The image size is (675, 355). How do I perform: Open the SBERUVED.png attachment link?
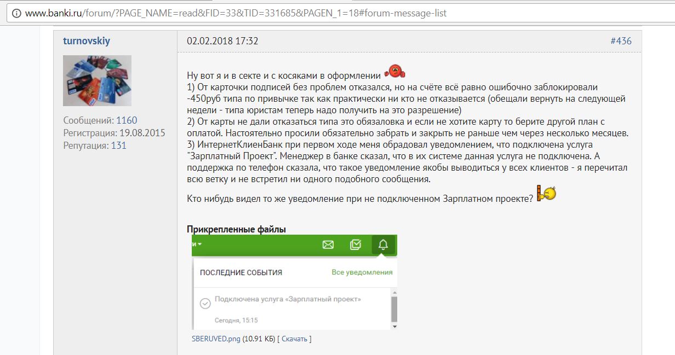[x=216, y=339]
